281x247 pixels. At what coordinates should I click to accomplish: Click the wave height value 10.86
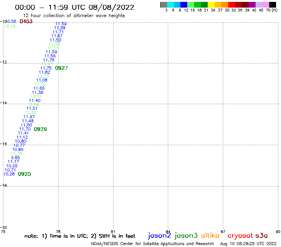point(18,150)
